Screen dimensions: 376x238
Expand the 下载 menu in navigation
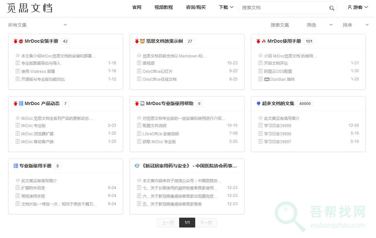(x=226, y=7)
